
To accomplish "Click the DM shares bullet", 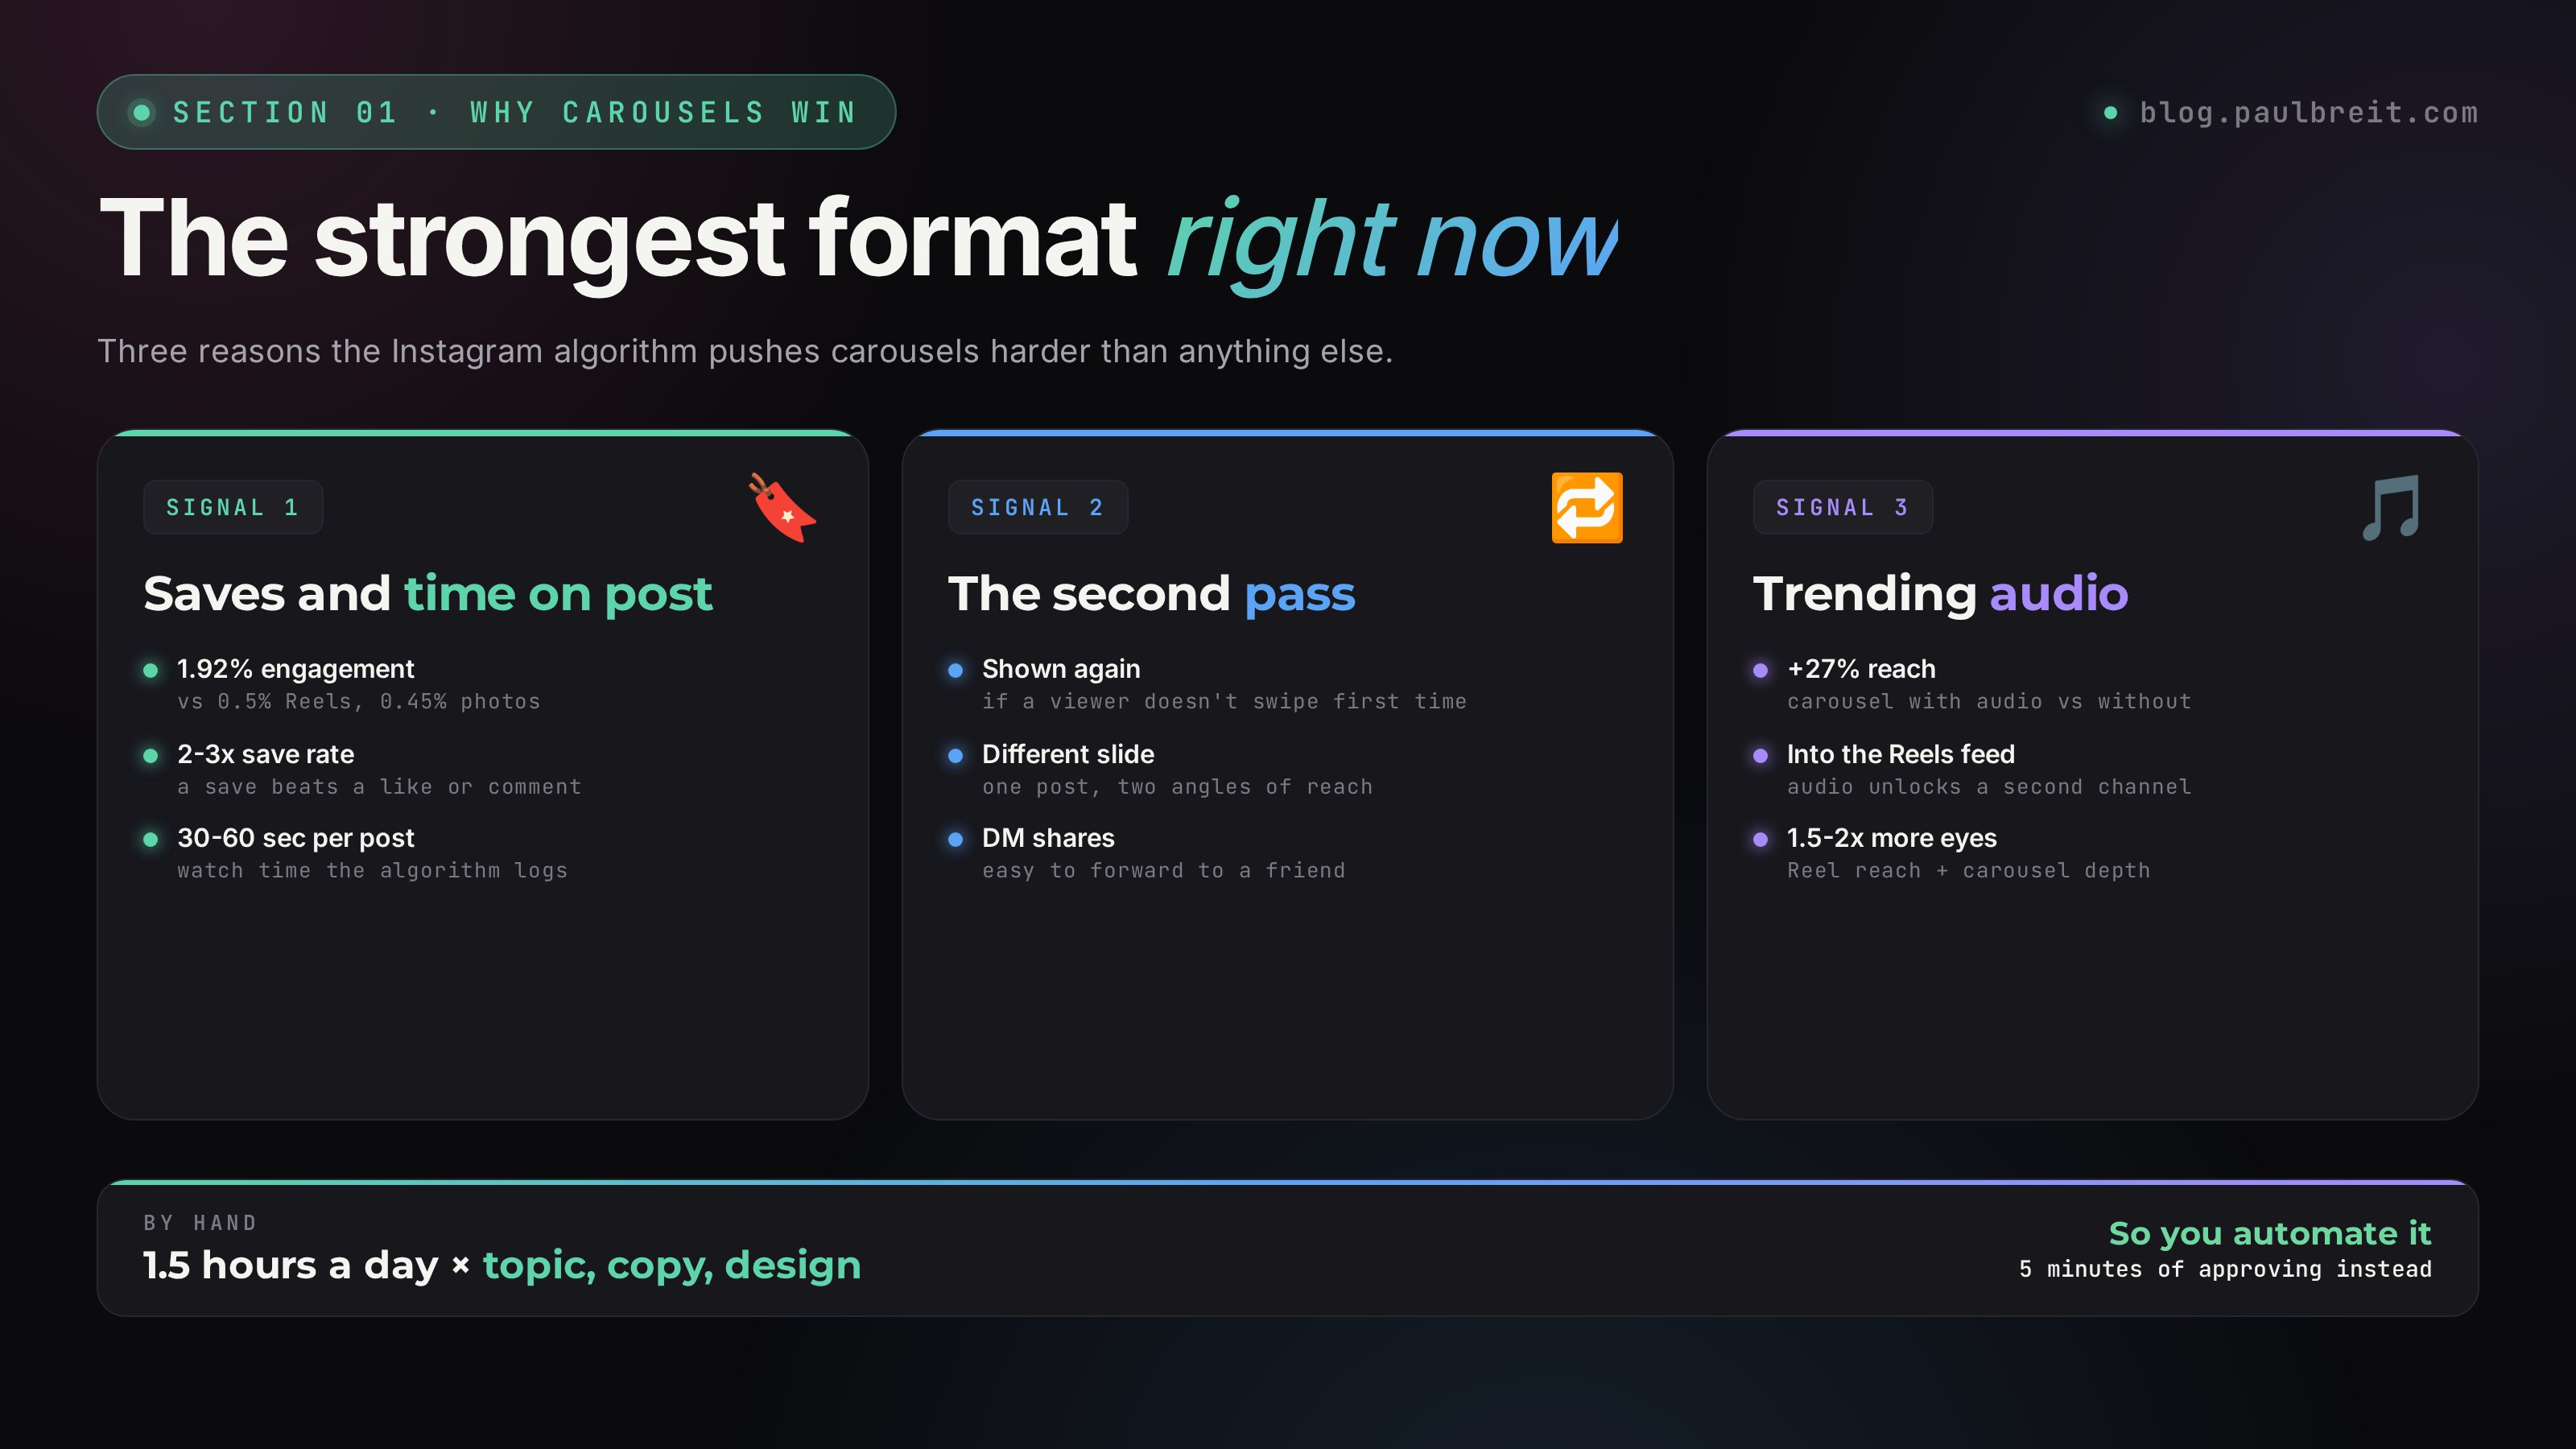I will pos(1048,838).
